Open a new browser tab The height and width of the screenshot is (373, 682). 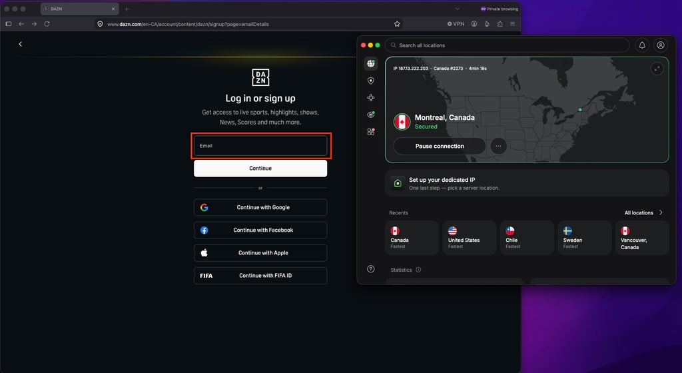pos(127,9)
